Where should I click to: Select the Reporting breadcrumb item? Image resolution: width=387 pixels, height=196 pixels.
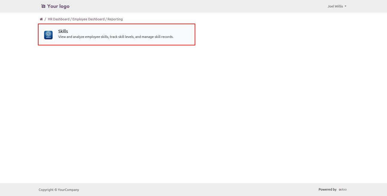[x=115, y=19]
